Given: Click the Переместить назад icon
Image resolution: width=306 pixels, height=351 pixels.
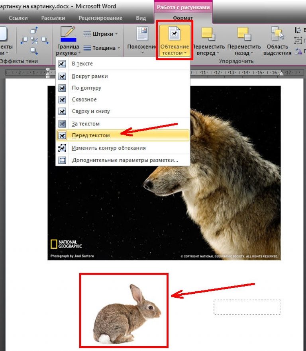Looking at the screenshot, I should pyautogui.click(x=244, y=34).
